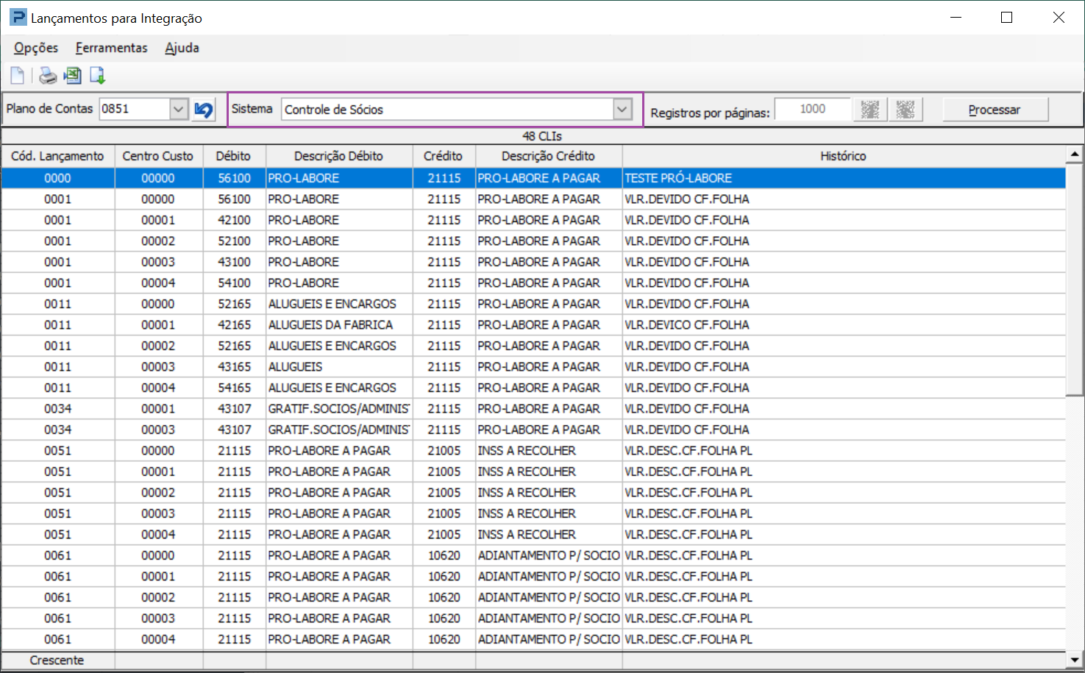Open the Ferramentas menu
The image size is (1085, 673).
pos(111,48)
